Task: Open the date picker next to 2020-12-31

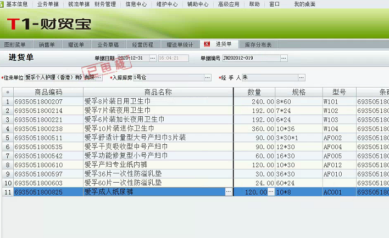Action: pyautogui.click(x=153, y=58)
